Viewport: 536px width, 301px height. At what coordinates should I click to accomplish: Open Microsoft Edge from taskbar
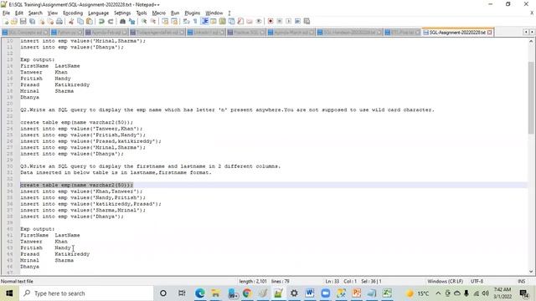click(x=200, y=293)
